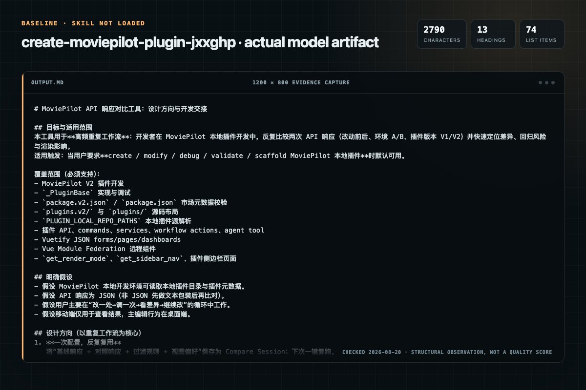
Task: Click the '插件 API、commands、services' list item
Action: (149, 230)
